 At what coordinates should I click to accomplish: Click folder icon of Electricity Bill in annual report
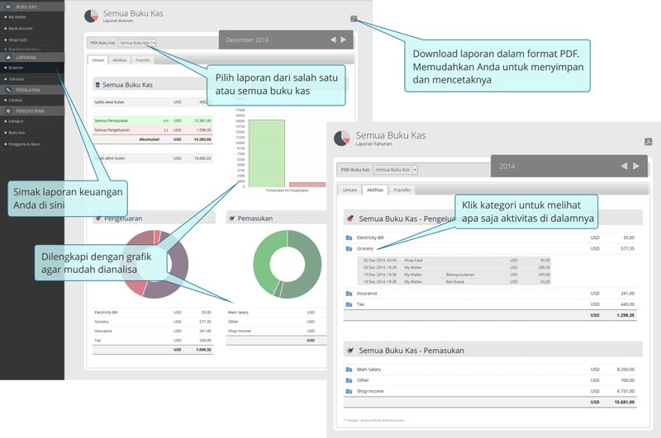349,238
